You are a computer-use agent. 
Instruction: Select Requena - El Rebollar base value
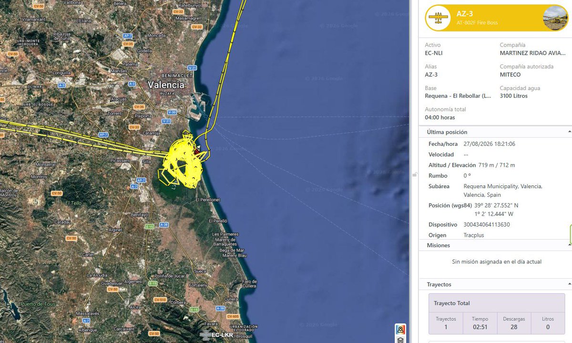click(458, 96)
